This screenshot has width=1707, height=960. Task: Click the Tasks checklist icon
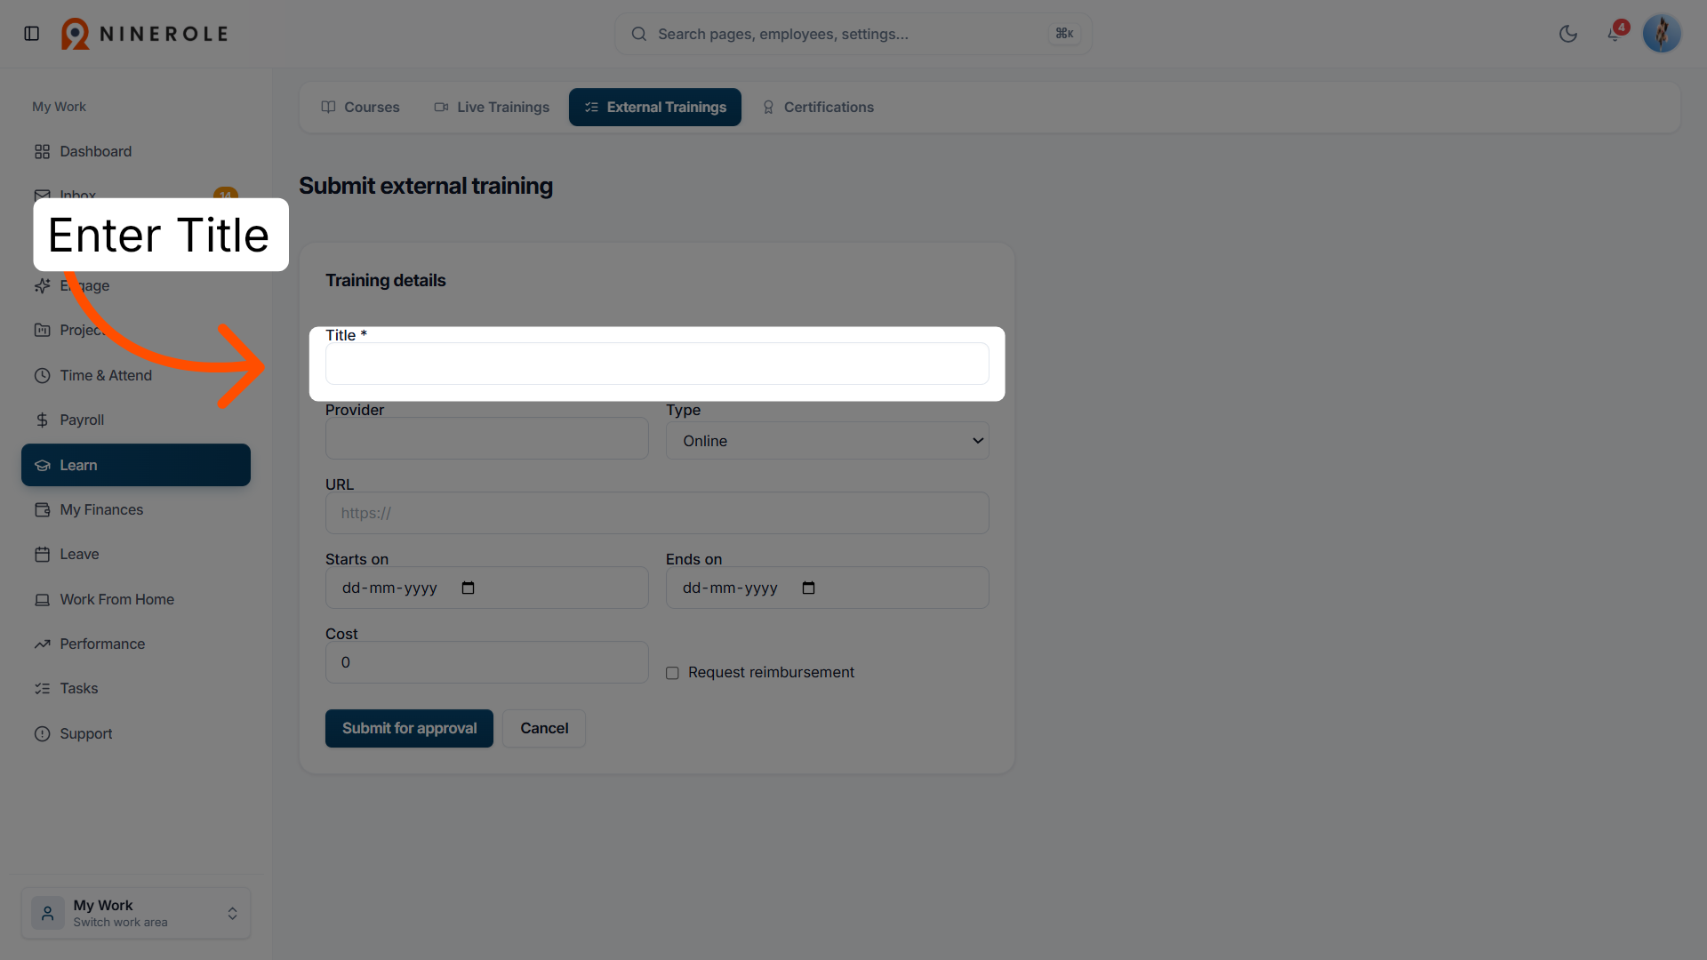(42, 689)
